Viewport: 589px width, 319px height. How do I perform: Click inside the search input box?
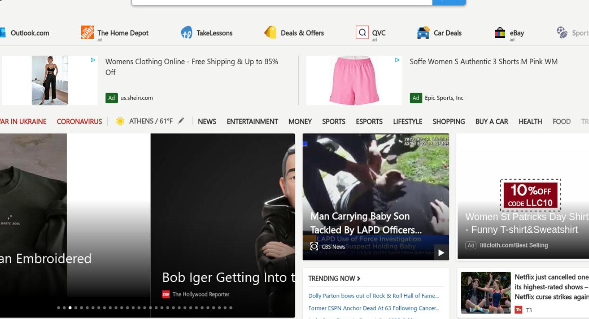pyautogui.click(x=282, y=2)
